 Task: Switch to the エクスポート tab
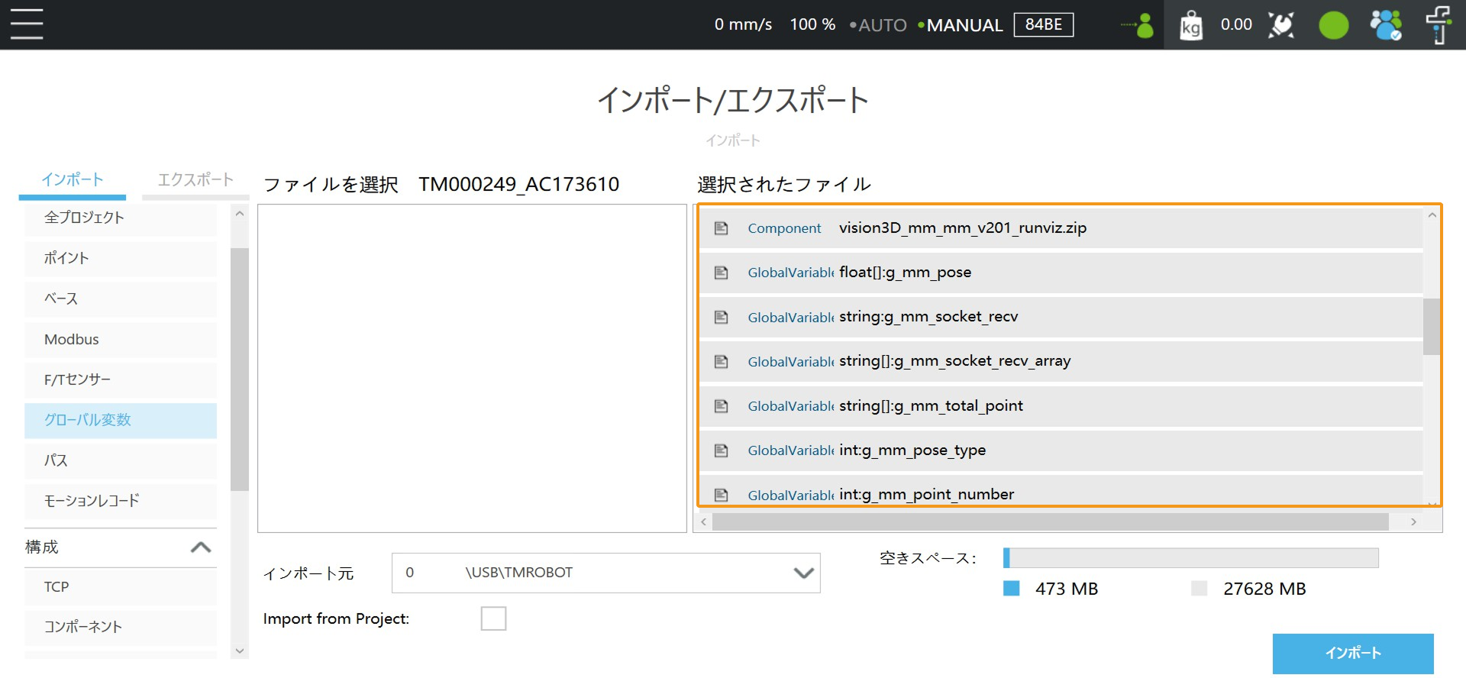coord(195,180)
